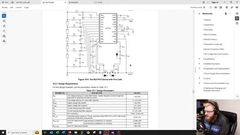
Task: Click the document vertical scrollbar thumb
Action: point(193,91)
